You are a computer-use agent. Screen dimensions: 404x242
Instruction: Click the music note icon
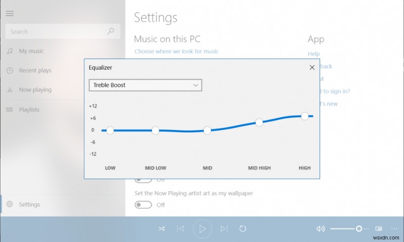click(x=10, y=51)
